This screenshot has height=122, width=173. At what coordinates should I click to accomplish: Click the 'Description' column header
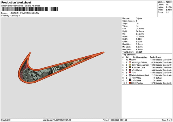(x=142, y=57)
